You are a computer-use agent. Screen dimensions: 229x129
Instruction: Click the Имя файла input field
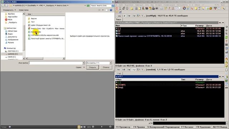[56, 63]
